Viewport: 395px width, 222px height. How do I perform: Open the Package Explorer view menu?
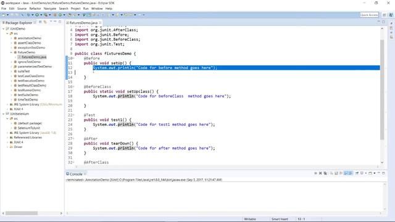click(51, 22)
